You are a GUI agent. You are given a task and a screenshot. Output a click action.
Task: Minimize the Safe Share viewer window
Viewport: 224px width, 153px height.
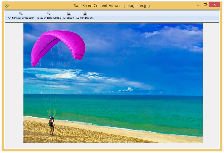(198, 5)
